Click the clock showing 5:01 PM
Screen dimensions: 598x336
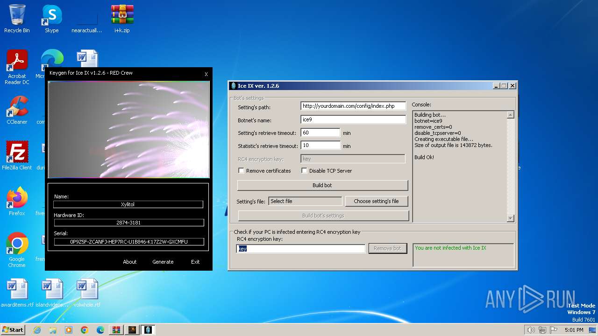tap(574, 330)
